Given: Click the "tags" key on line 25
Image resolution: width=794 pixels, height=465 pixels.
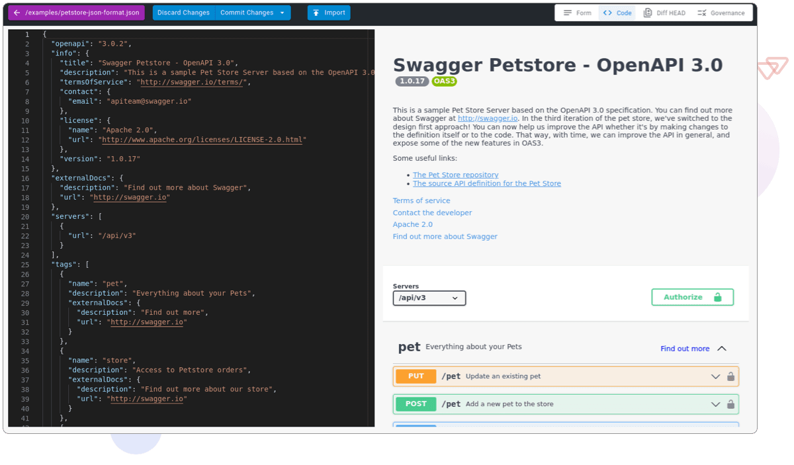Looking at the screenshot, I should (64, 264).
